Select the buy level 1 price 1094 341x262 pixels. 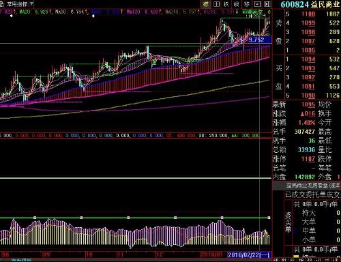pos(308,59)
